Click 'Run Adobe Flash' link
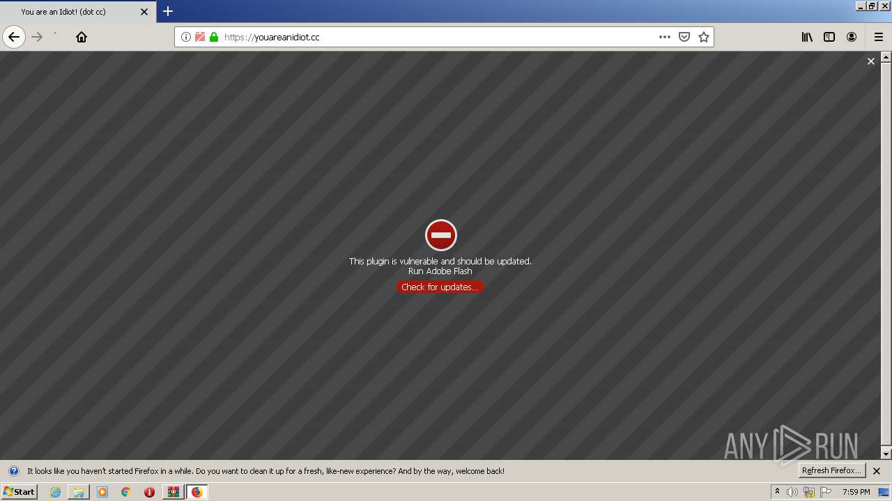This screenshot has width=892, height=501. point(440,271)
